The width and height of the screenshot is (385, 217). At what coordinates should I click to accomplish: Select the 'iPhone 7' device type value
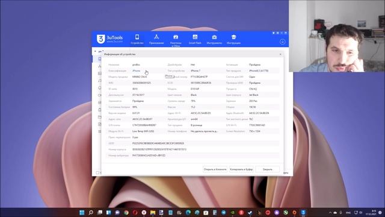tap(196, 71)
